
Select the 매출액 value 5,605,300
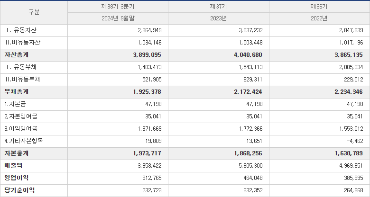point(250,166)
